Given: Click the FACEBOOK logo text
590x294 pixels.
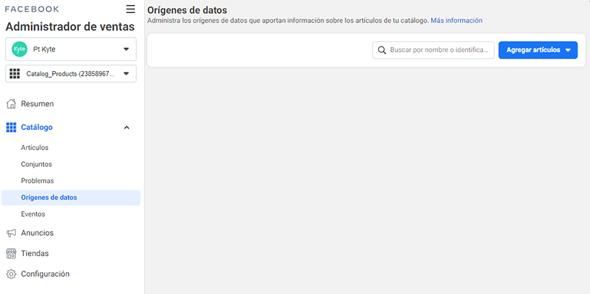Looking at the screenshot, I should click(32, 9).
